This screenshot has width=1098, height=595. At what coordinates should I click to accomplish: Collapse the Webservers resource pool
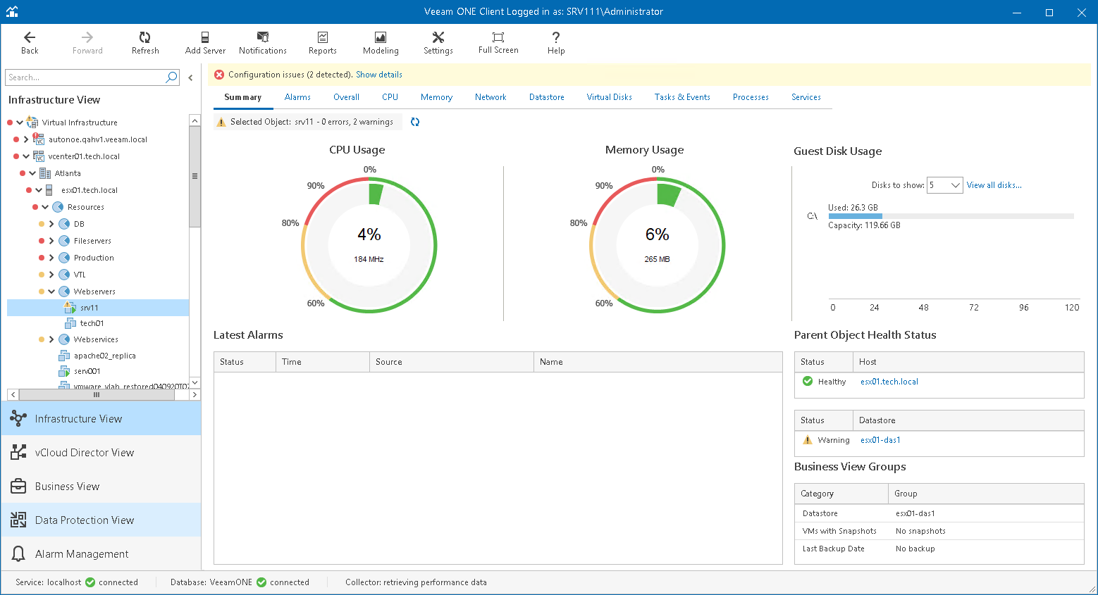[51, 292]
